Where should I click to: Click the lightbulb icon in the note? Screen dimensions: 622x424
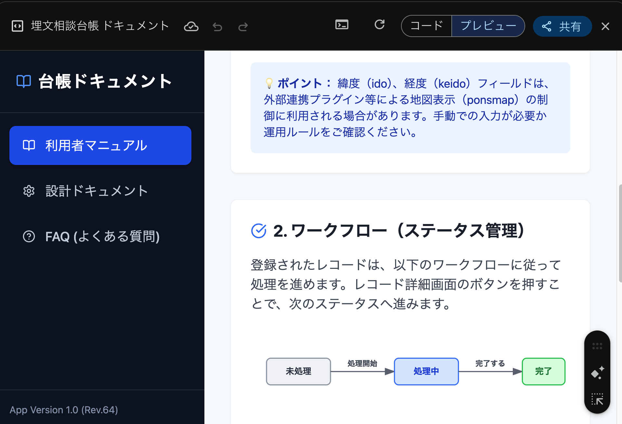(269, 83)
